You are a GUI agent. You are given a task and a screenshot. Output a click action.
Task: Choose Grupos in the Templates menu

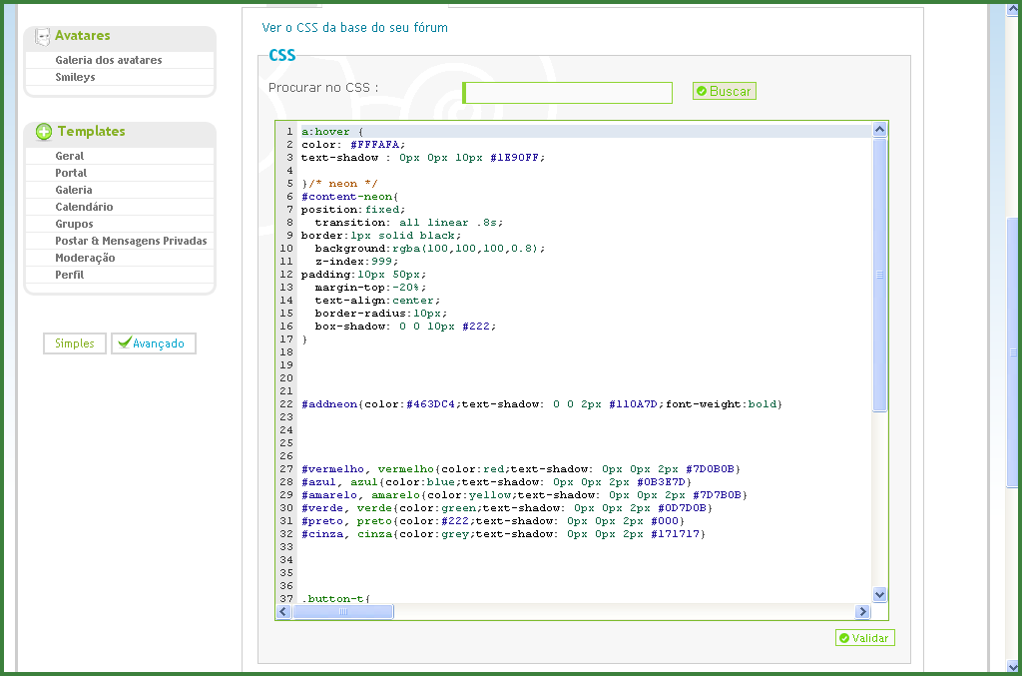point(74,224)
